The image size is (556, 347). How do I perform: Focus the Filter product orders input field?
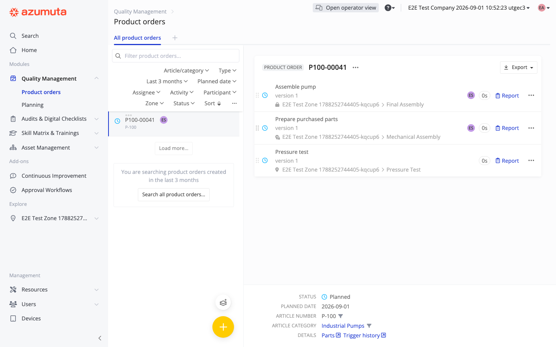176,56
